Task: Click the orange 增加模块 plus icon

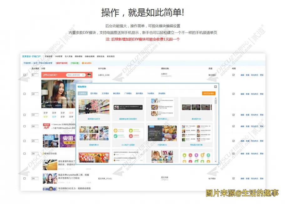Action: [83, 63]
